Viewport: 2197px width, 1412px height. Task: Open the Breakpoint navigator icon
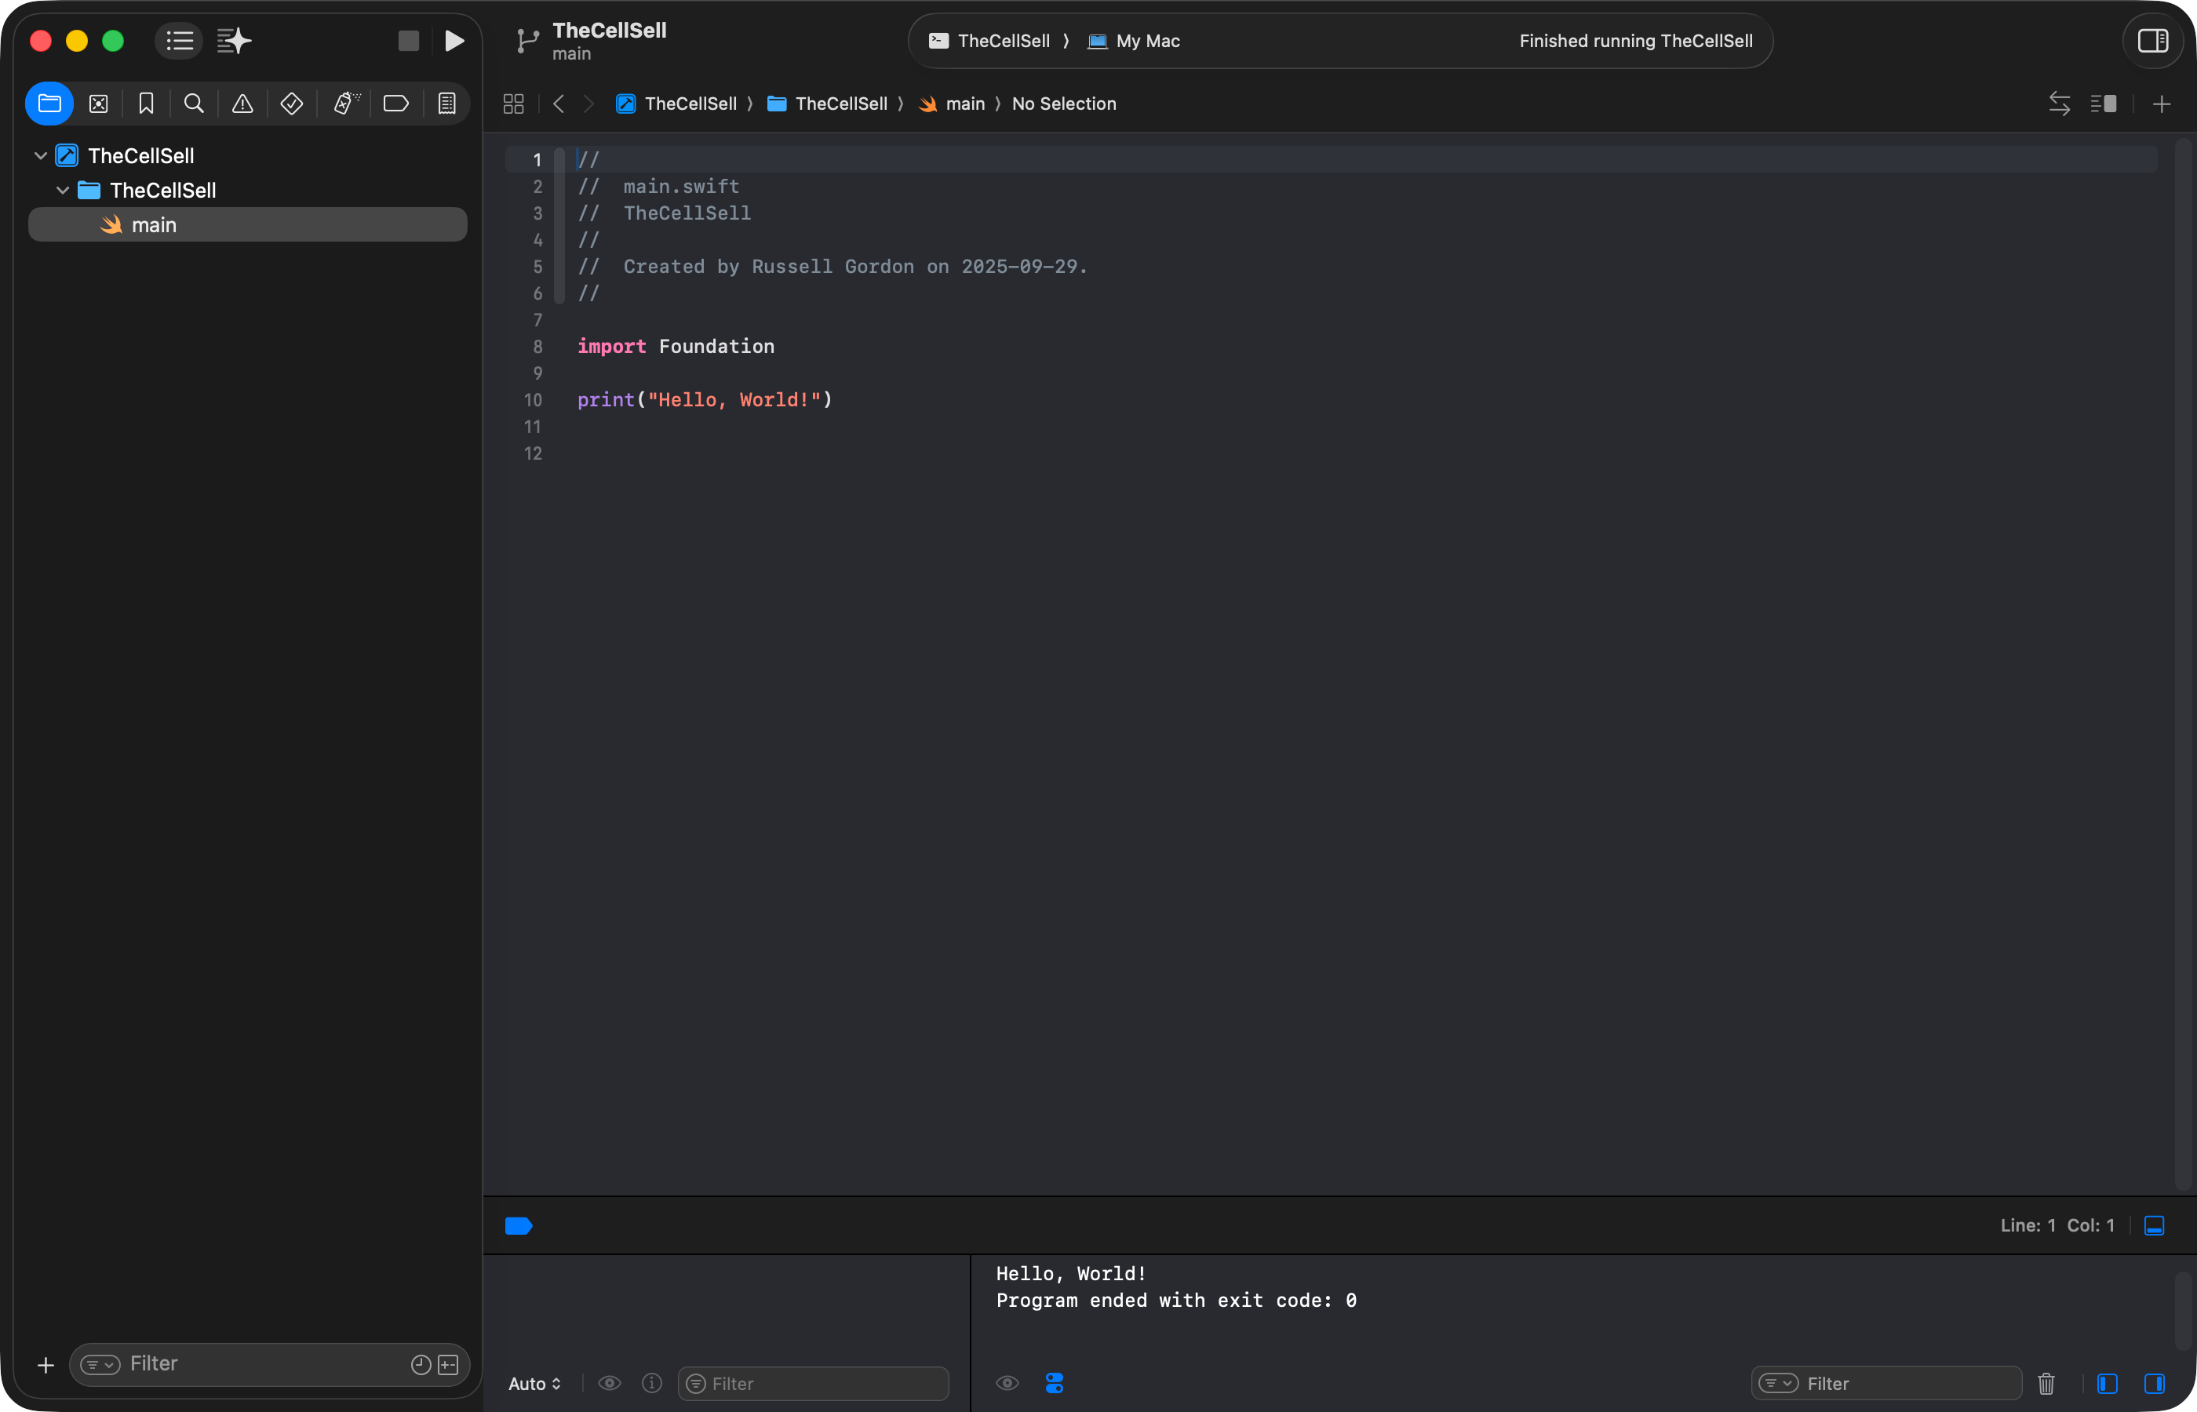[x=395, y=104]
